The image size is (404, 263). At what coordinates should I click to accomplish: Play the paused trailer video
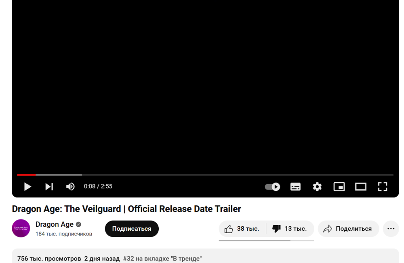point(27,186)
